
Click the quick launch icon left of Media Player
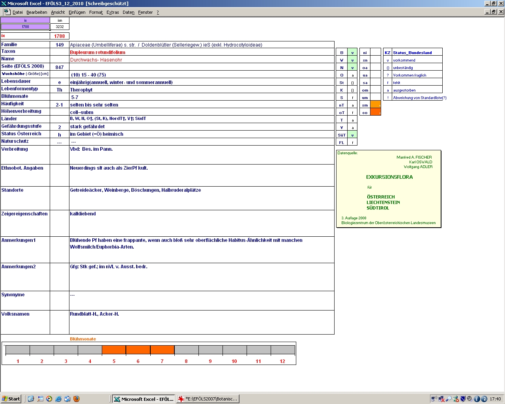coord(40,399)
